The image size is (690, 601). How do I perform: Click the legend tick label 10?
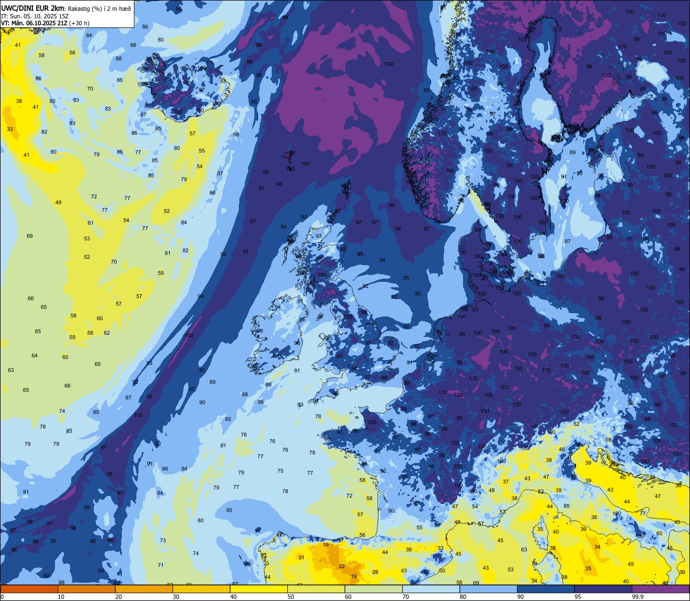pyautogui.click(x=61, y=596)
